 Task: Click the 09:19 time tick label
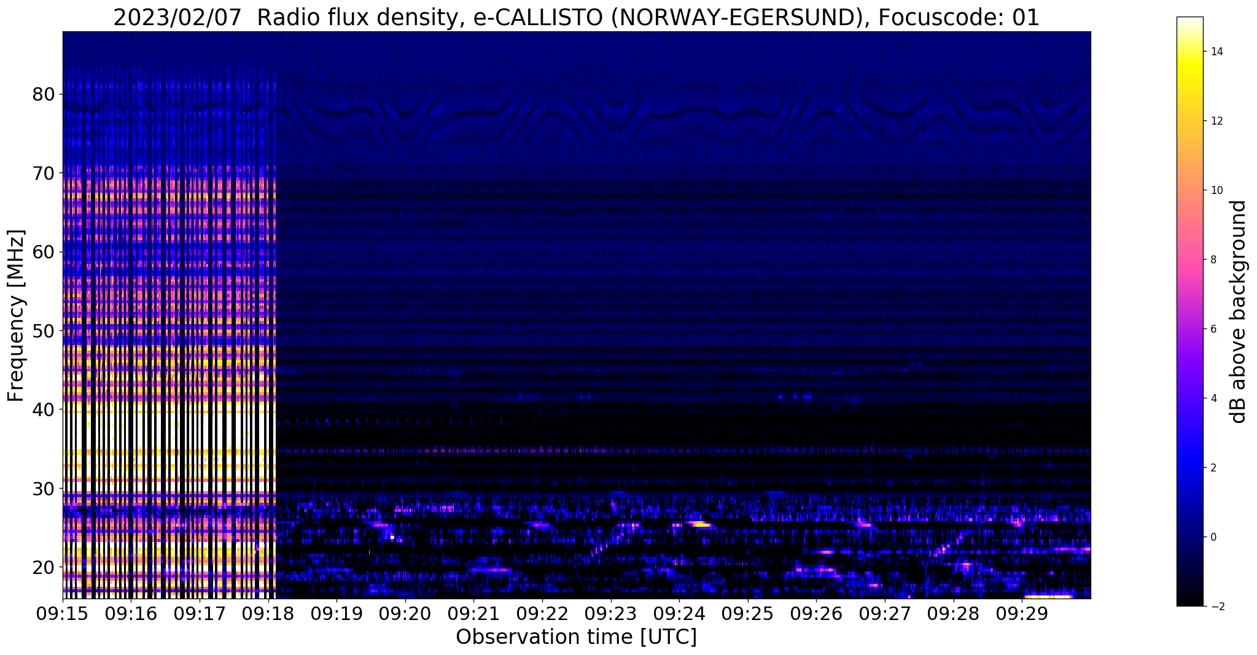[337, 613]
